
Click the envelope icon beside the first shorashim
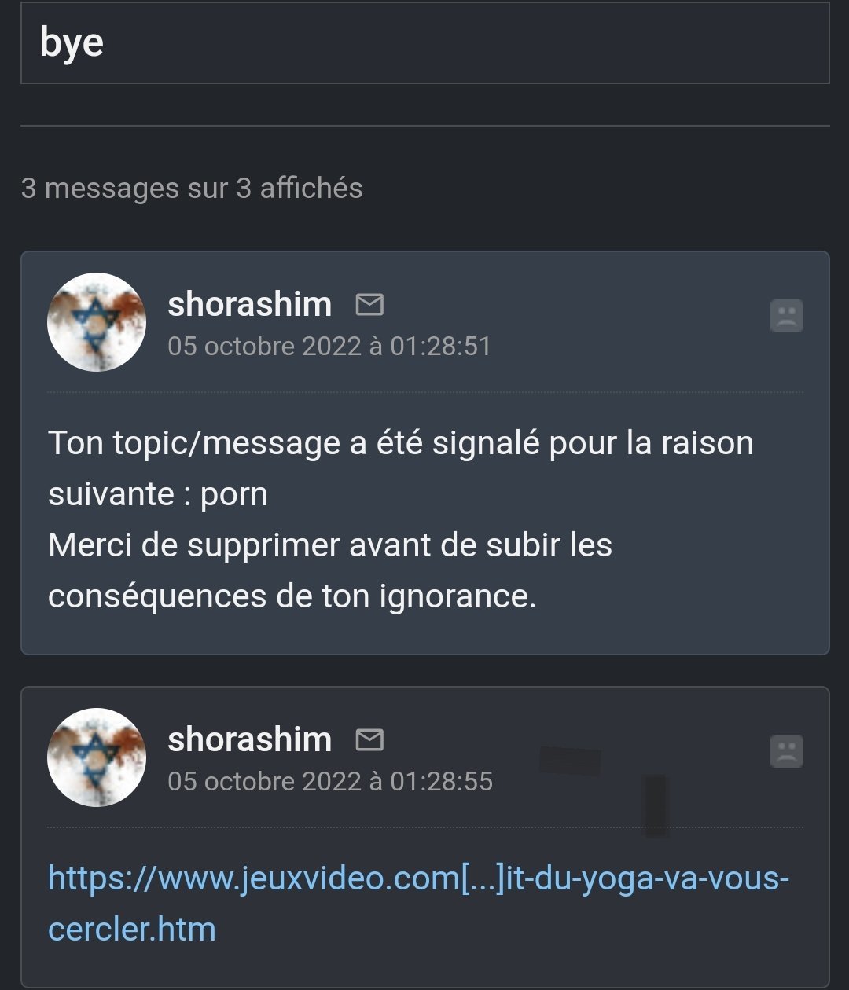(369, 304)
